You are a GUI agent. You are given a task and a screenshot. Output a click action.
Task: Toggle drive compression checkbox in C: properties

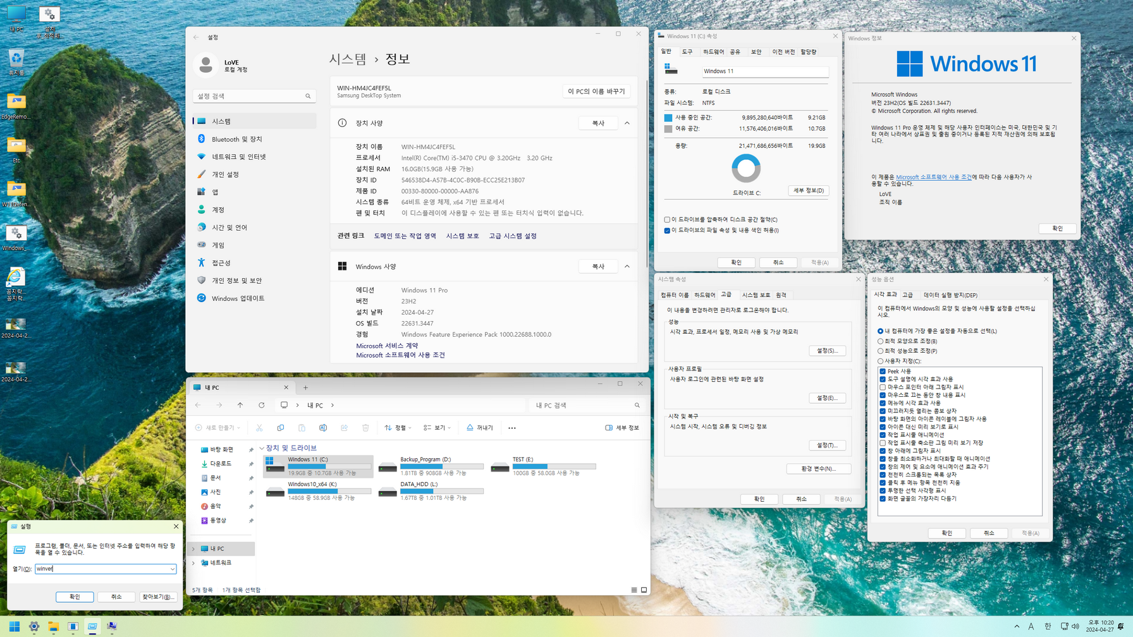click(667, 220)
